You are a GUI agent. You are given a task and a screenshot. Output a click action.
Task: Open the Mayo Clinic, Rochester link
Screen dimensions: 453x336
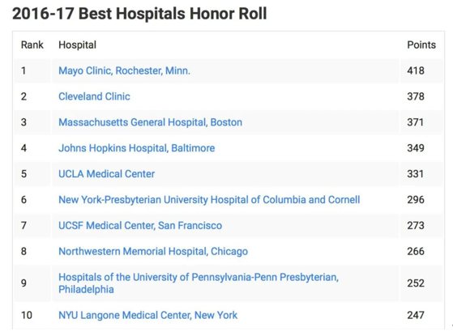pos(124,70)
